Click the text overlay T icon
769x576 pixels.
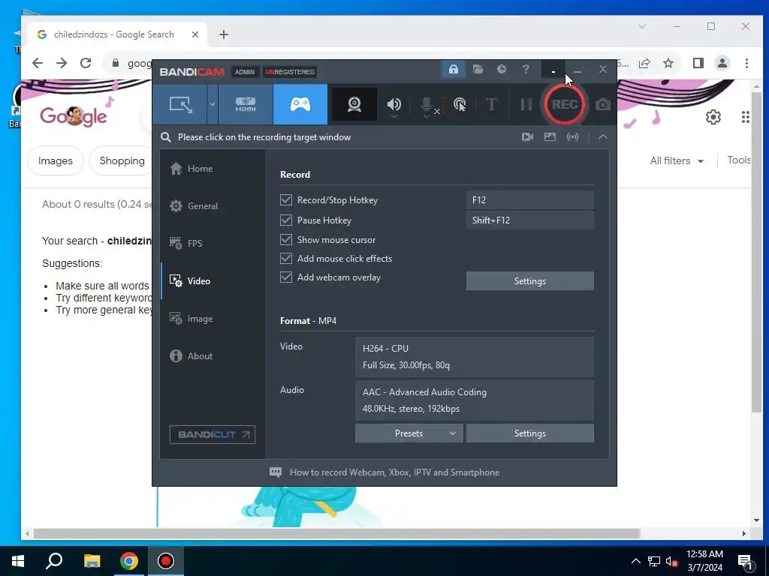click(x=491, y=104)
